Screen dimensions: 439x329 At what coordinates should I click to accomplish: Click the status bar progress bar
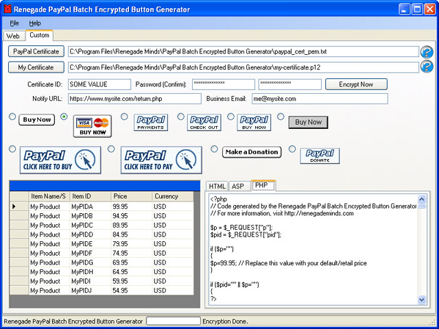174,321
